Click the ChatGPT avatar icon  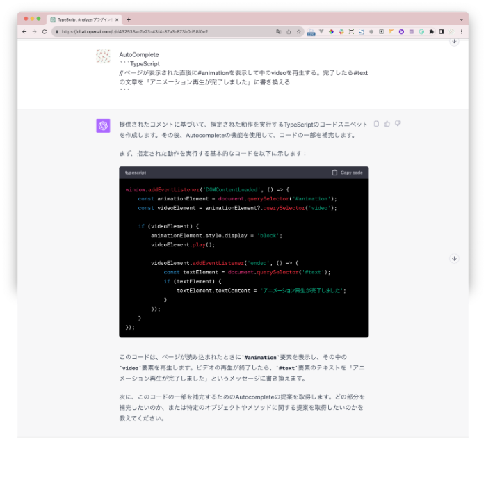pos(103,125)
